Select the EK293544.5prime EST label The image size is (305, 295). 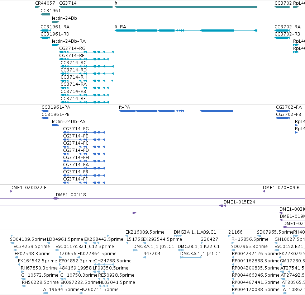[x=162, y=239]
